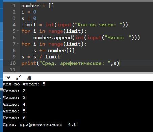This screenshot has width=153, height=132.
Task: Click the console line 'Число: 2'
Action: click(x=14, y=91)
